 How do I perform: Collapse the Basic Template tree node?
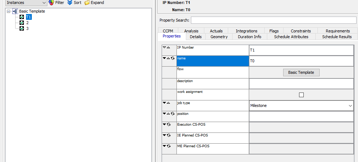pos(9,11)
